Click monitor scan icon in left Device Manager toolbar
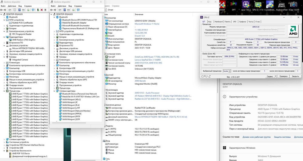303x161 pixels. tap(33, 10)
